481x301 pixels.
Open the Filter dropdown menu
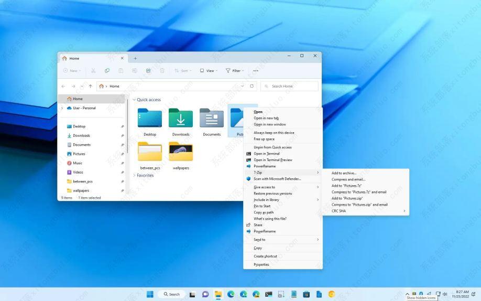click(235, 71)
